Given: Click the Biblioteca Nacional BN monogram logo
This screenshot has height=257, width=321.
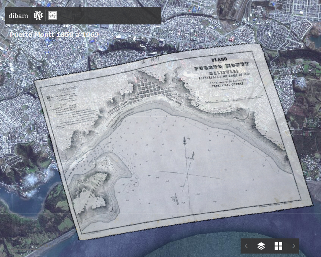Looking at the screenshot, I should point(38,15).
